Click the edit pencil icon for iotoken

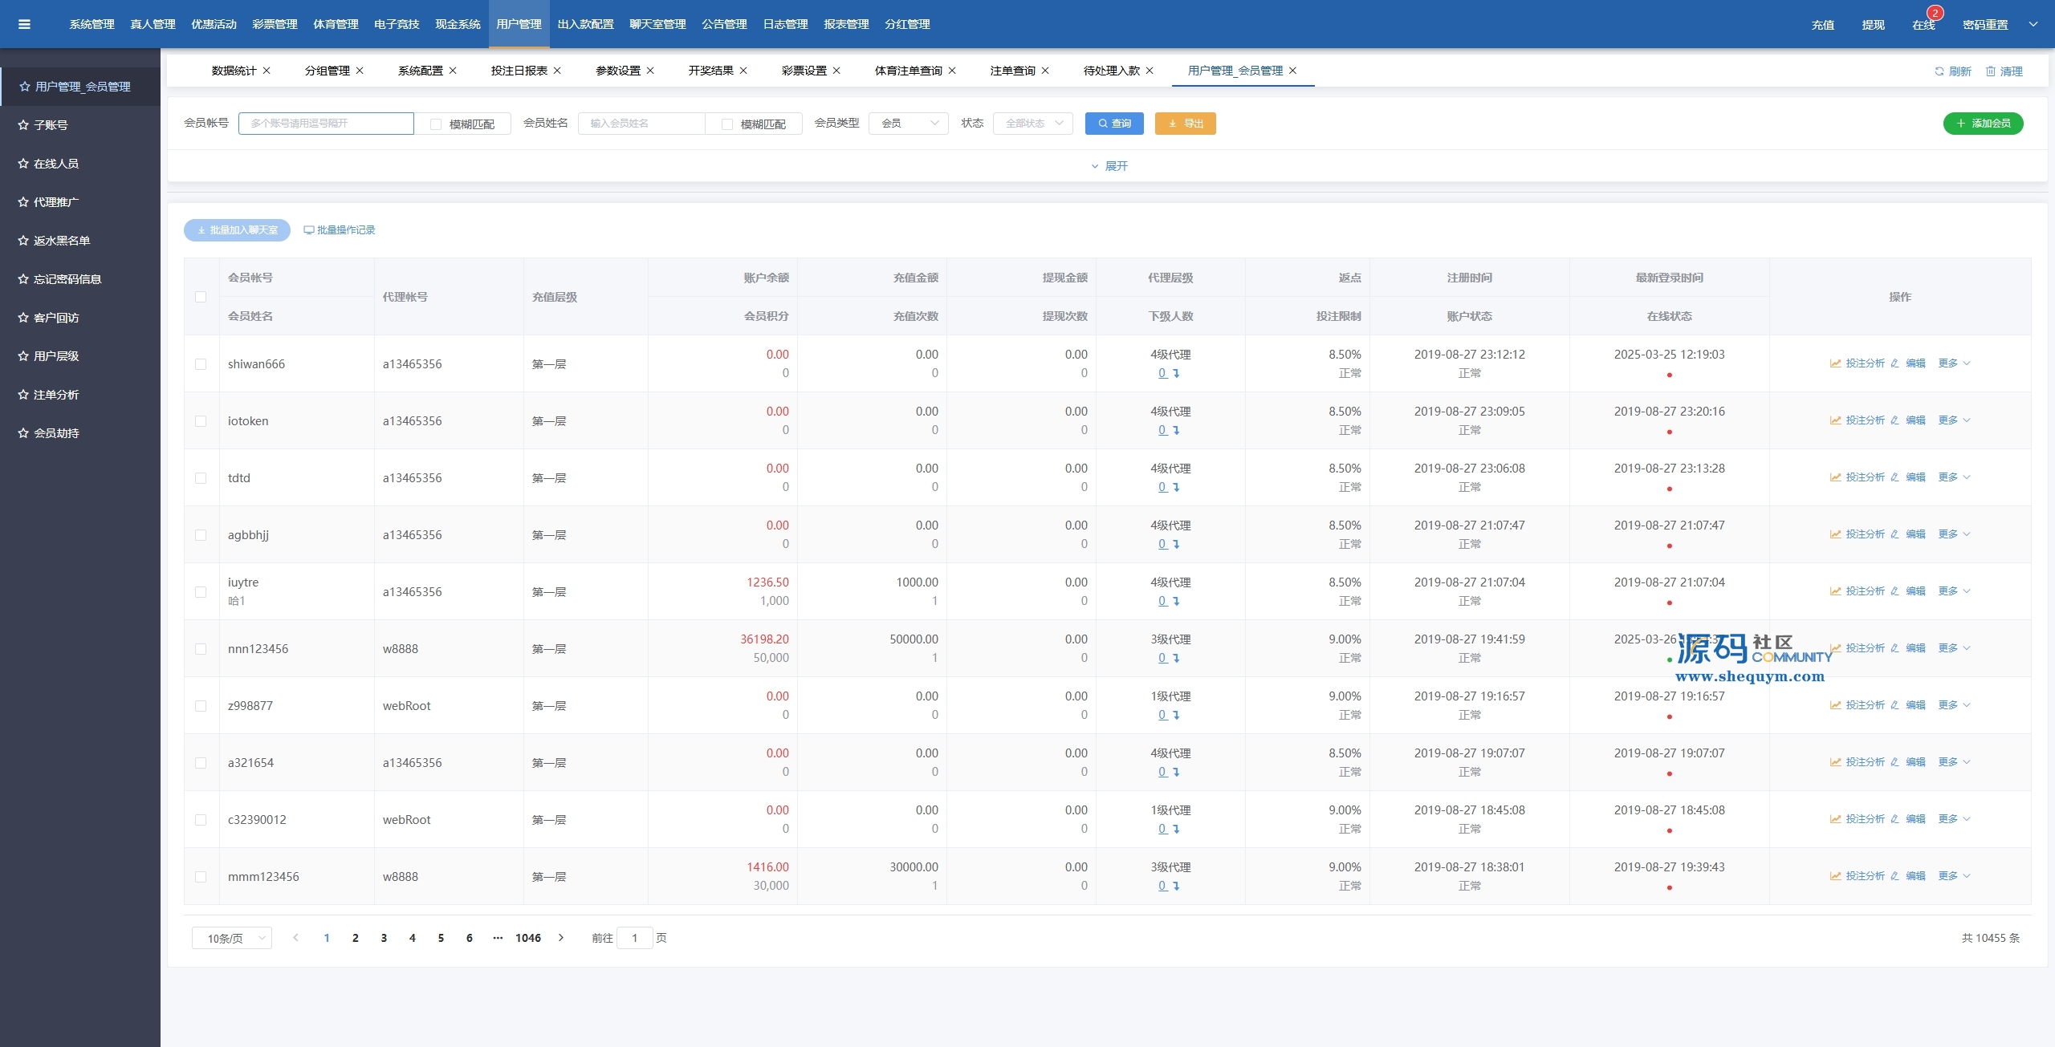tap(1894, 420)
